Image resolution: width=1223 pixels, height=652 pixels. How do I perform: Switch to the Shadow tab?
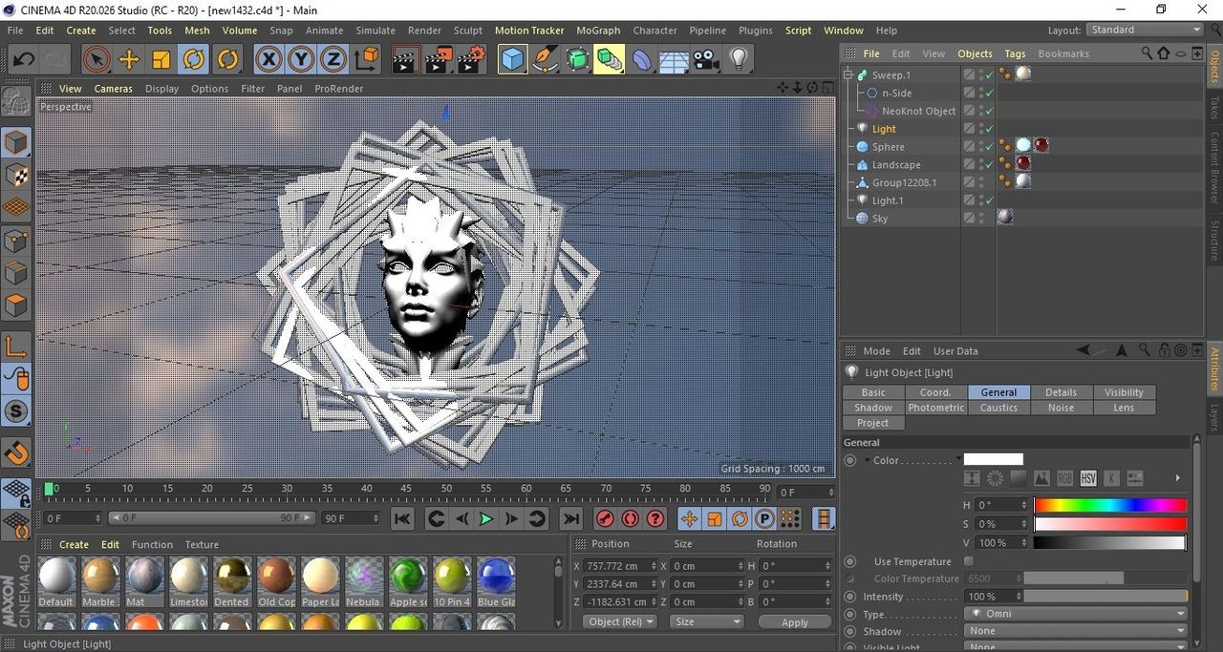[x=873, y=408]
